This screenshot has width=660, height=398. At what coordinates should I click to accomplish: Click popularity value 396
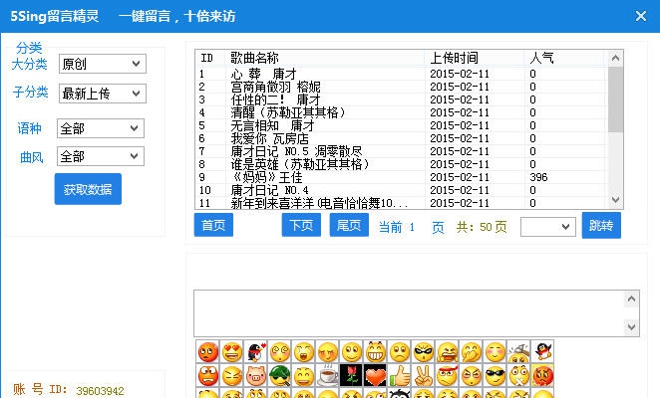(x=538, y=177)
